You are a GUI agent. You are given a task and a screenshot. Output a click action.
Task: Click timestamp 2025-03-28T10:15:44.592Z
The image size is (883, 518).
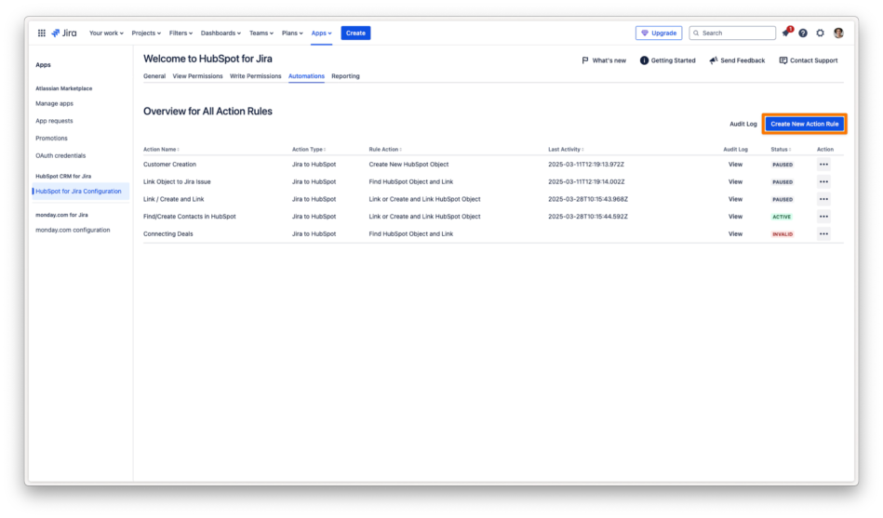(x=588, y=217)
